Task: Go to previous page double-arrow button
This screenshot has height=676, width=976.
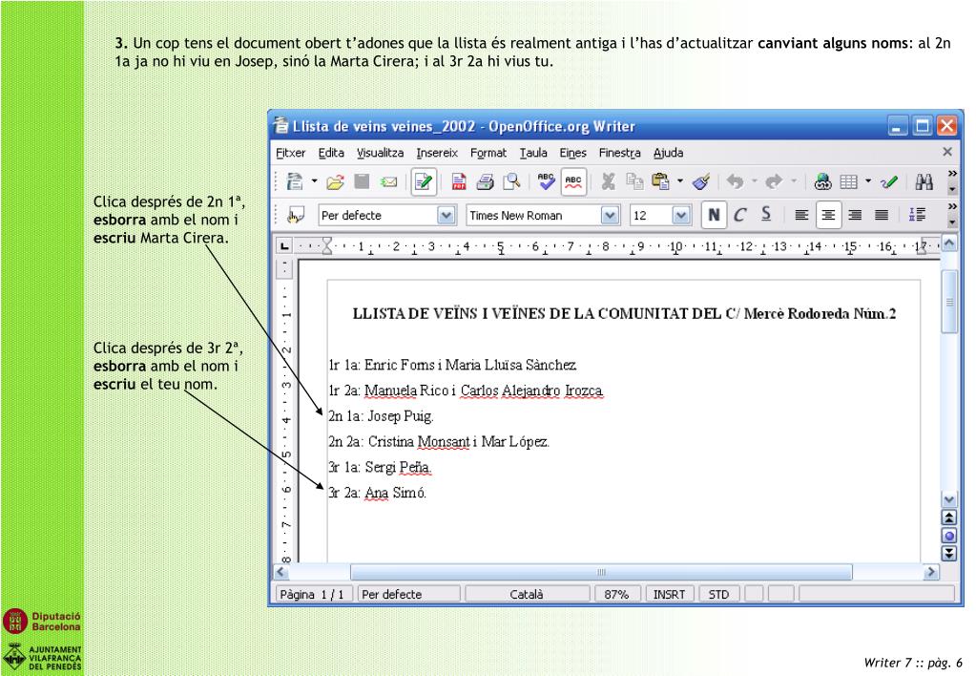Action: [949, 518]
